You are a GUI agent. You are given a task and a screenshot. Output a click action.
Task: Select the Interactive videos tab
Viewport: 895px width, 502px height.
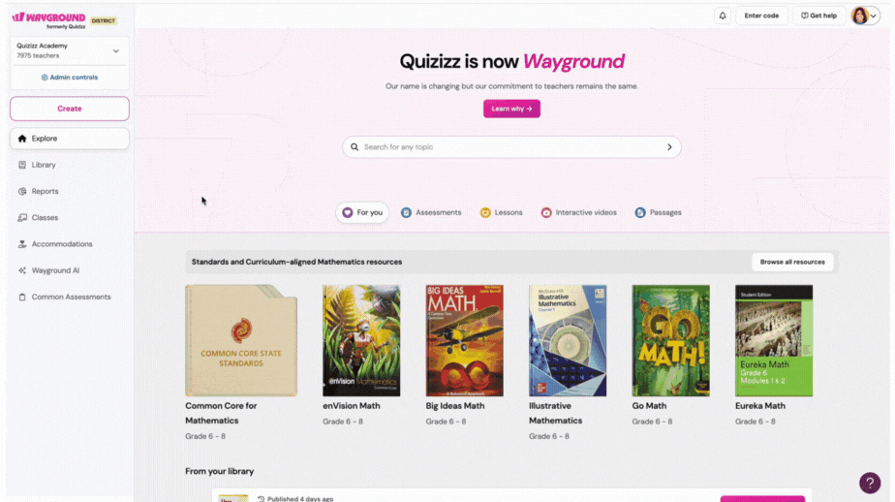click(579, 212)
